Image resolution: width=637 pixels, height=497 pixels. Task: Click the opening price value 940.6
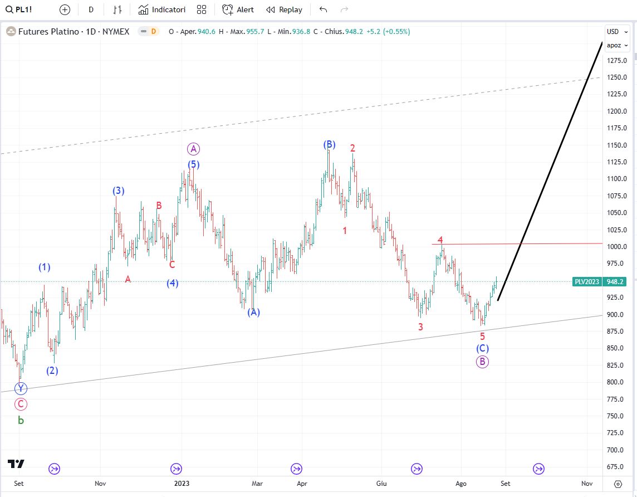pyautogui.click(x=207, y=31)
